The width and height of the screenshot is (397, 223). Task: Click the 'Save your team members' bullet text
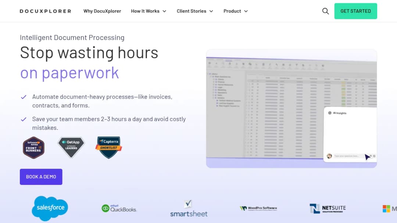(x=109, y=123)
